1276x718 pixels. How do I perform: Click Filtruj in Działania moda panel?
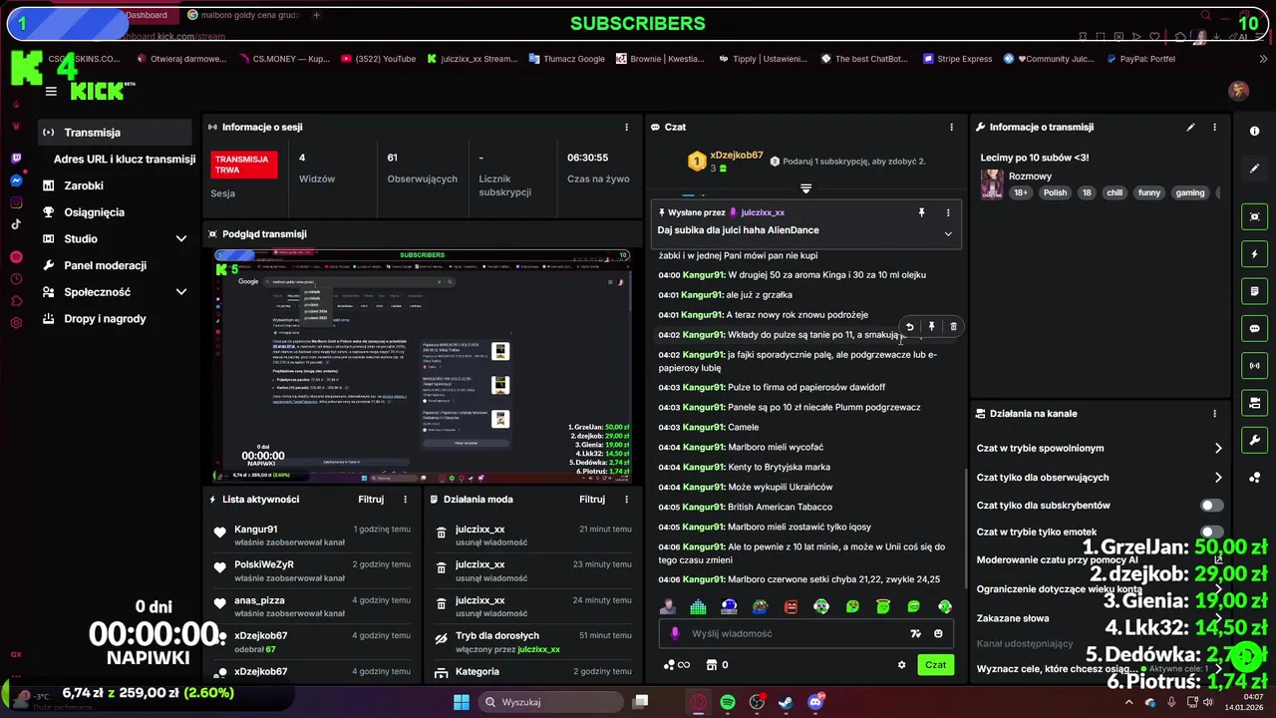point(592,500)
